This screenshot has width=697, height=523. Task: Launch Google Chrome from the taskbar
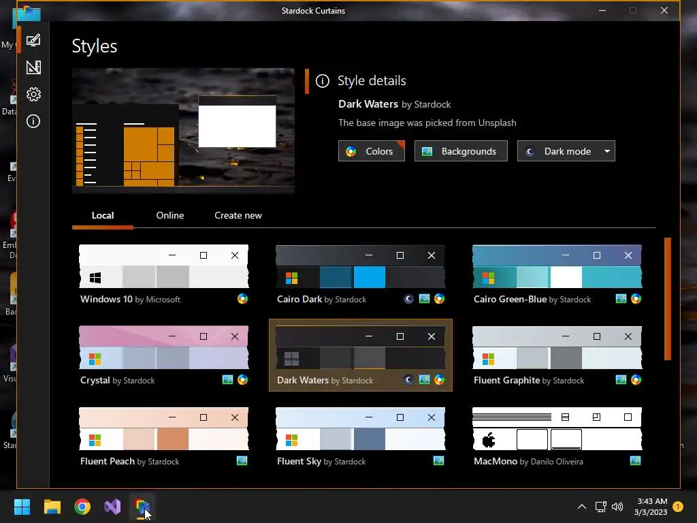click(x=82, y=507)
